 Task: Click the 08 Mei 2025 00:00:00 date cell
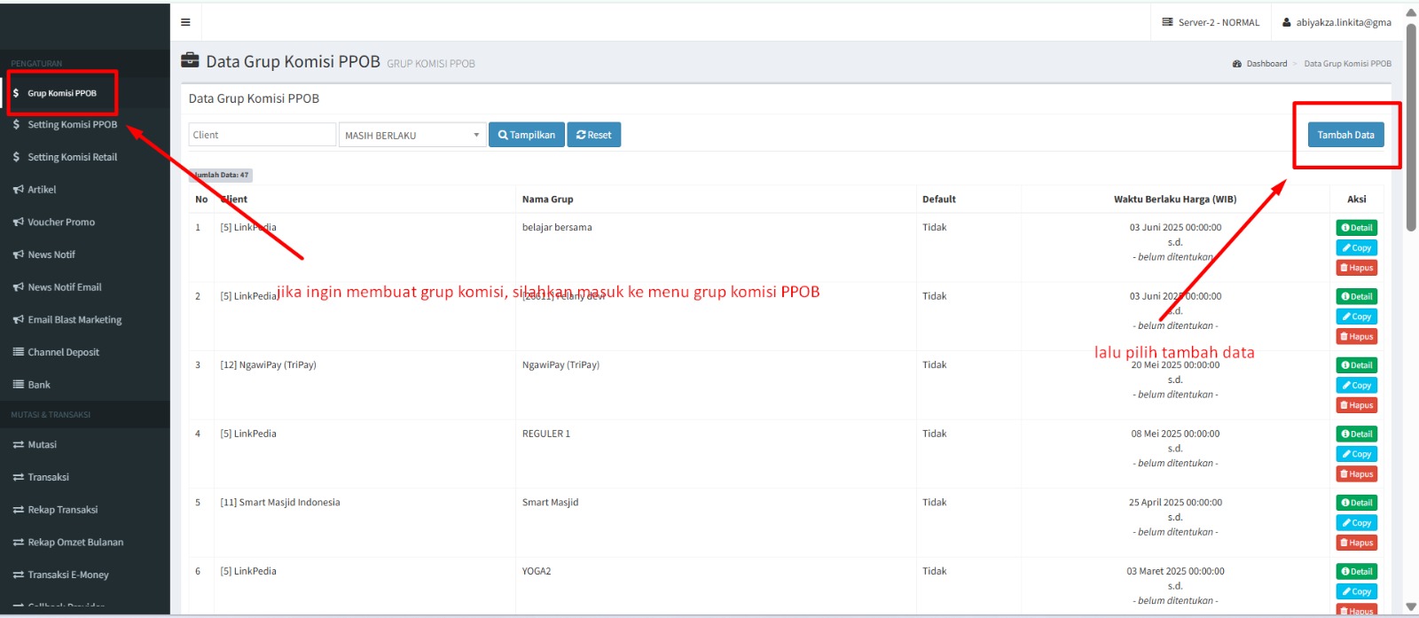(1175, 434)
